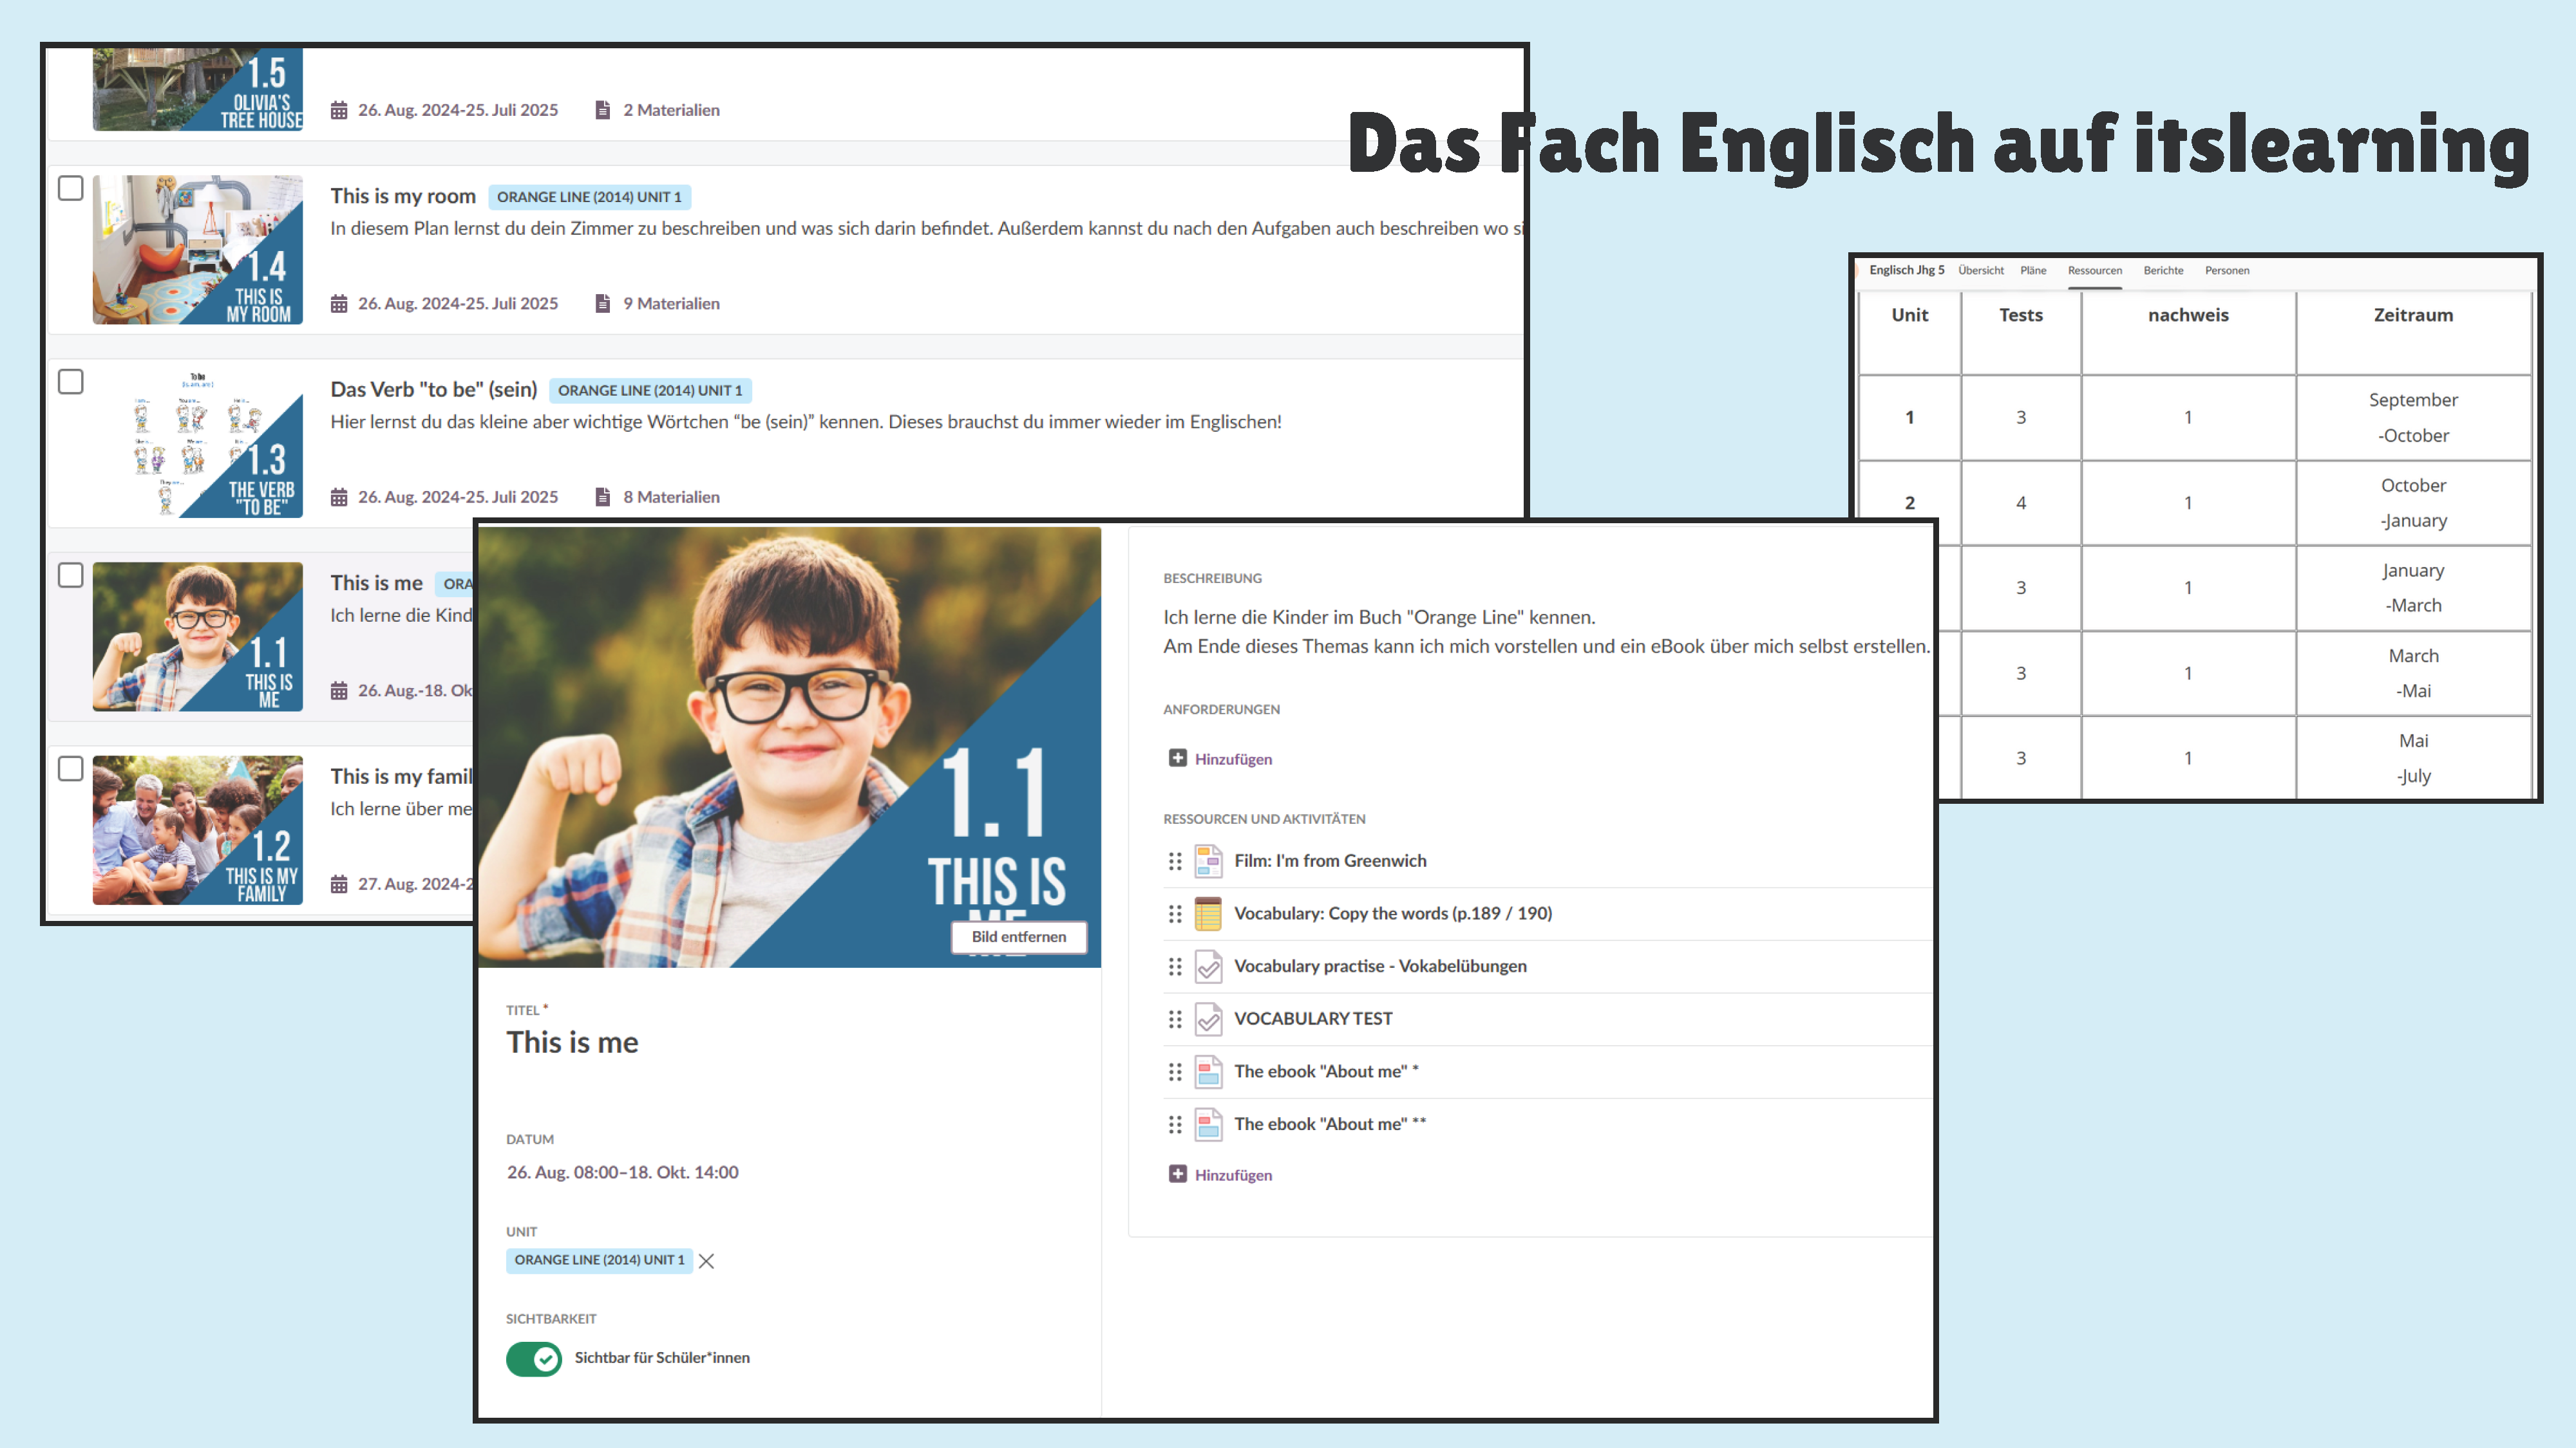The image size is (2576, 1448).
Task: Click plus icon below the ebook resources
Action: pyautogui.click(x=1178, y=1174)
